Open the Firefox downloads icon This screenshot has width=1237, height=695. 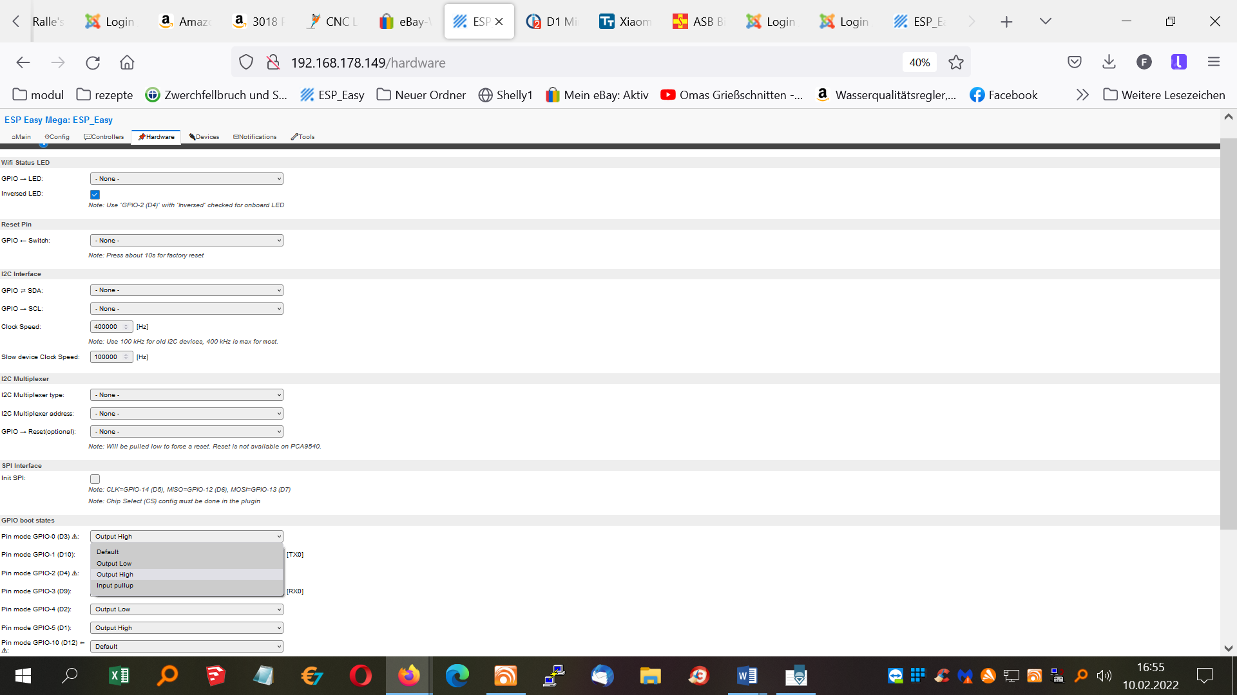click(1109, 62)
